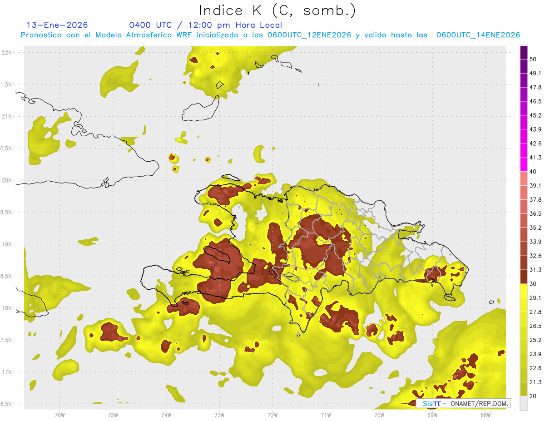Click the olive legend band between 20 and 21.3
Screen dimensions: 545x421
click(524, 389)
